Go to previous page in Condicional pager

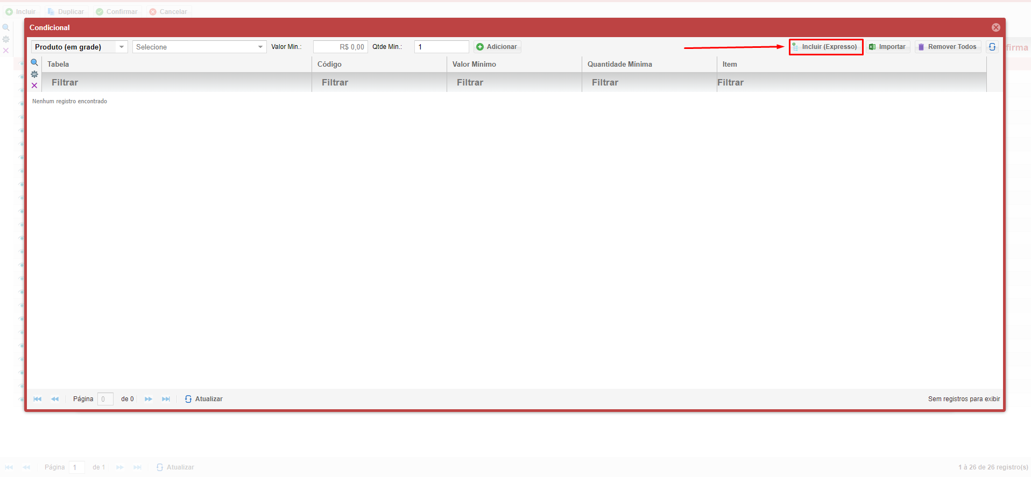[55, 399]
